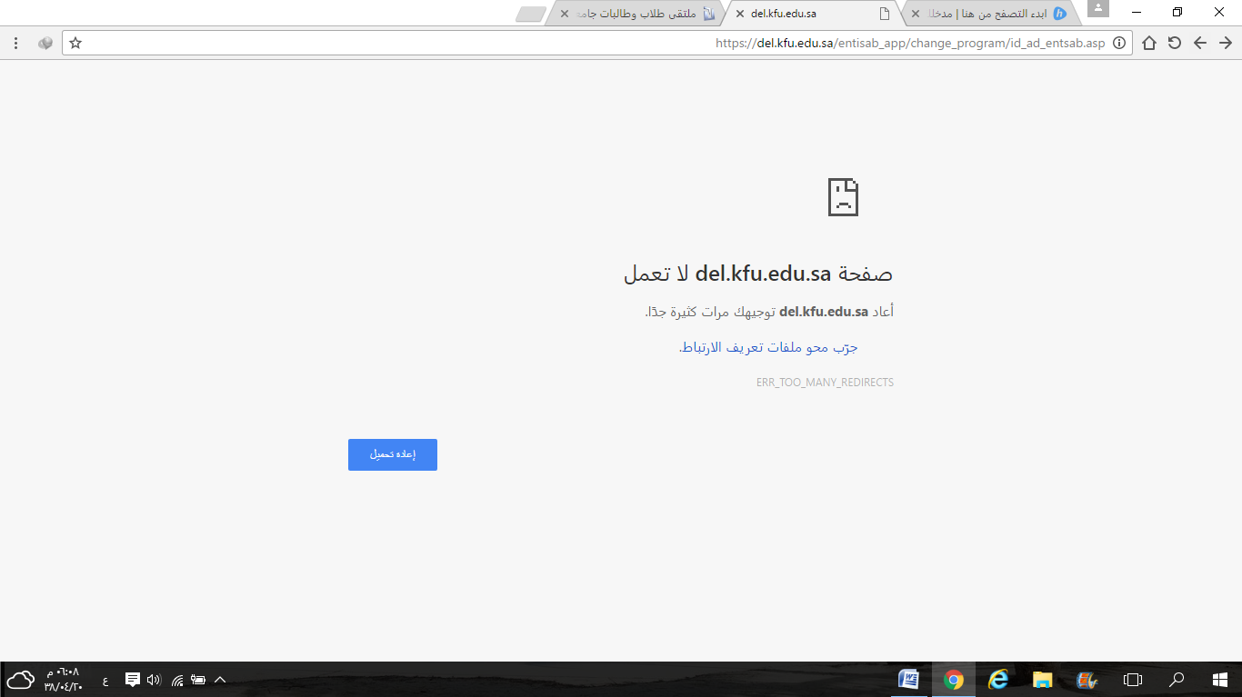Close the del.kfu.edu.sa tab
Viewport: 1242px width, 697px height.
pos(739,14)
